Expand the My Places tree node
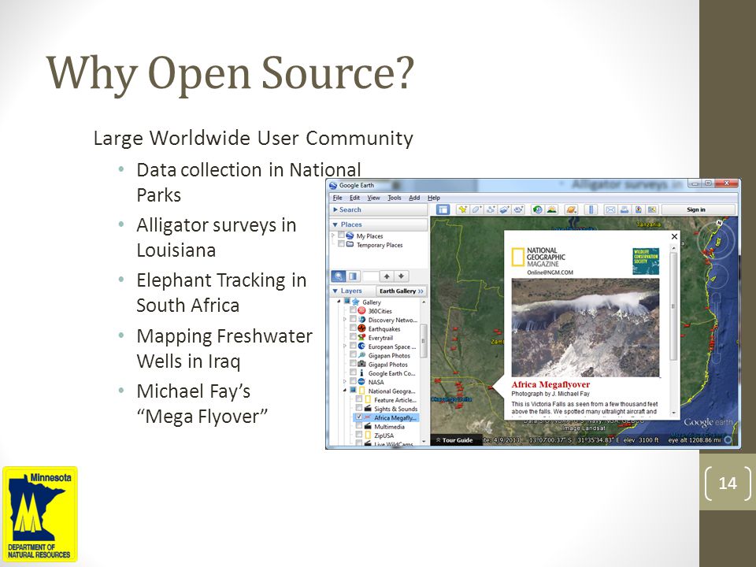This screenshot has height=567, width=756. click(333, 235)
